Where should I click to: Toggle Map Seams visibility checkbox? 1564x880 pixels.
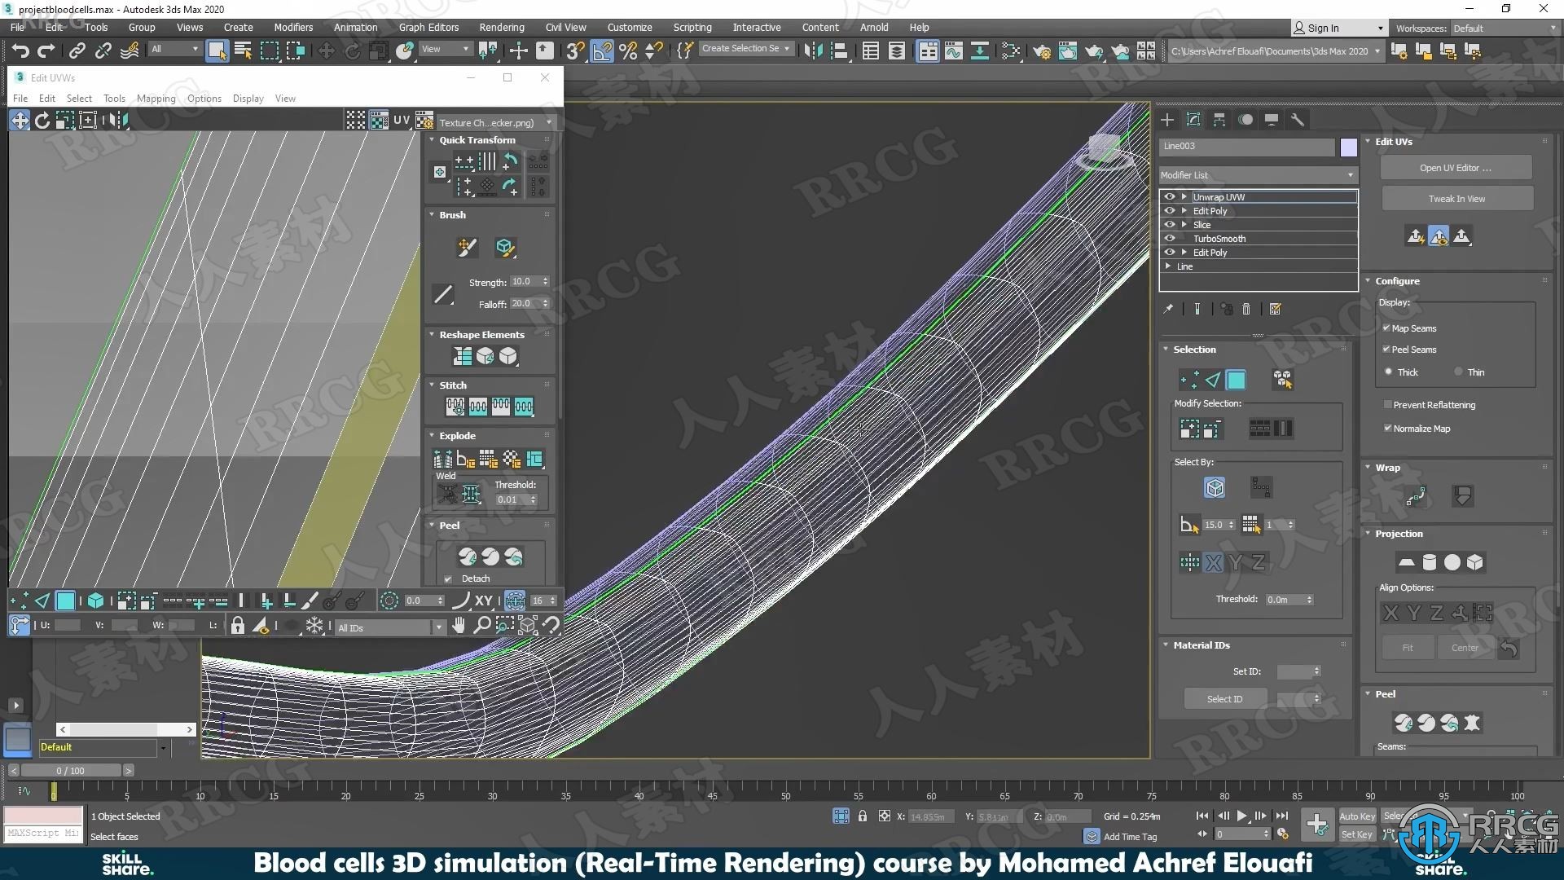[1386, 328]
